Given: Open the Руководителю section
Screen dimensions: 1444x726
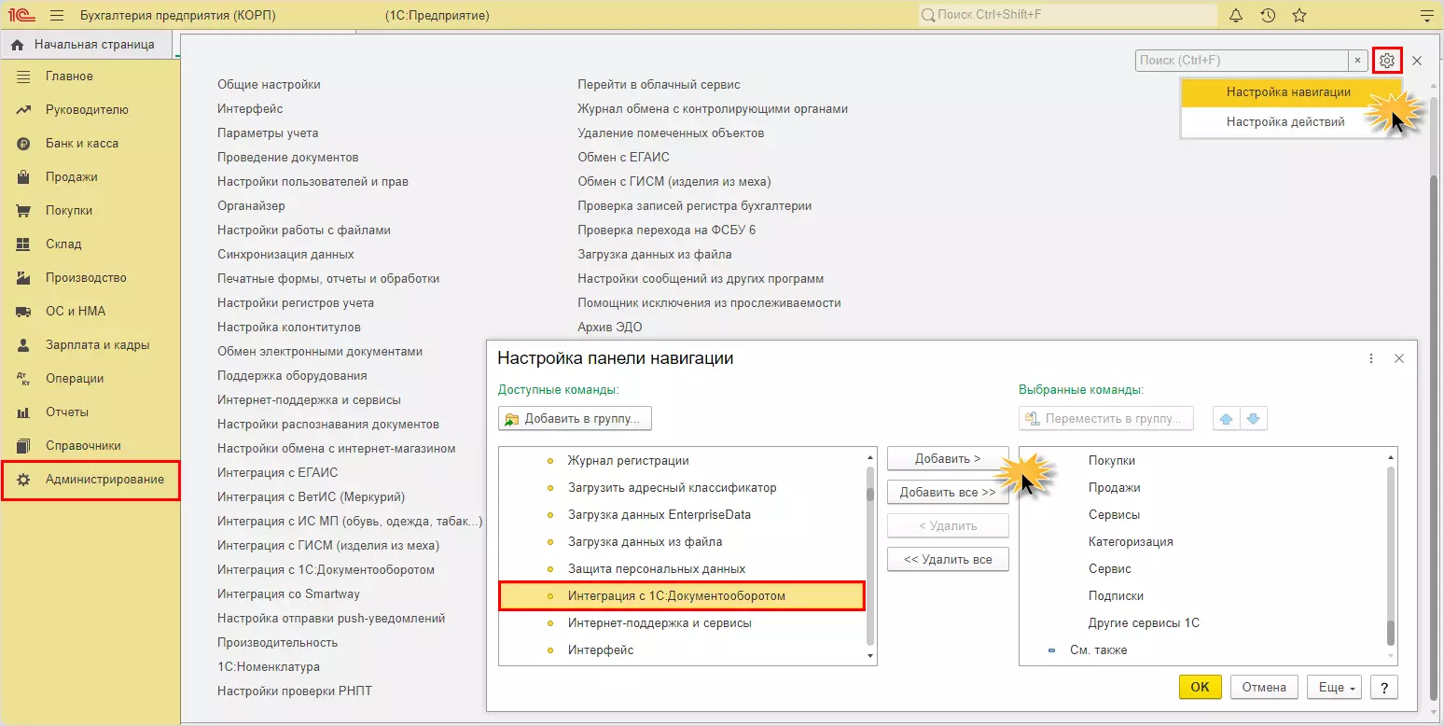Looking at the screenshot, I should coord(90,110).
